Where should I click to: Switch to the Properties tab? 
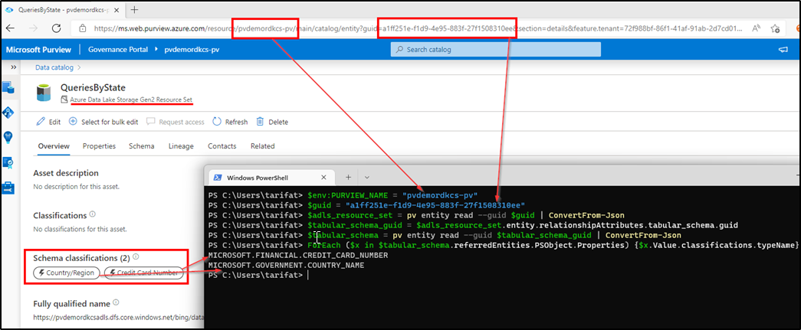tap(99, 146)
